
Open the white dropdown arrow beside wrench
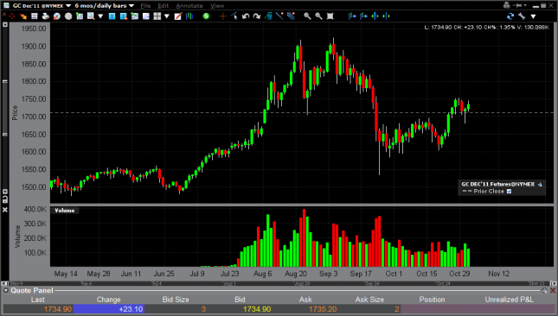coord(533,16)
